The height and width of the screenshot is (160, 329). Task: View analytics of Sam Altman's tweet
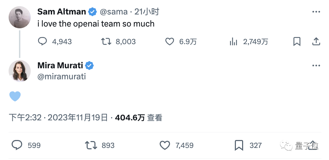point(233,42)
